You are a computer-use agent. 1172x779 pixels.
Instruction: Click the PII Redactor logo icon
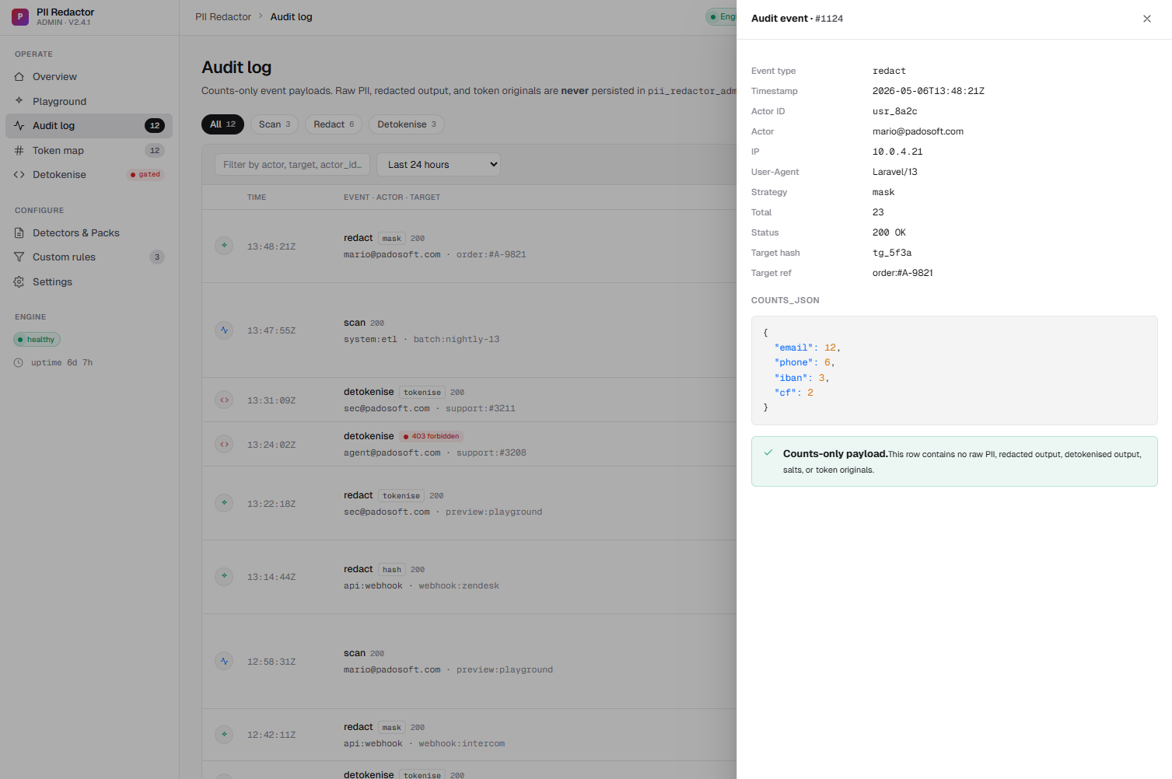point(20,16)
